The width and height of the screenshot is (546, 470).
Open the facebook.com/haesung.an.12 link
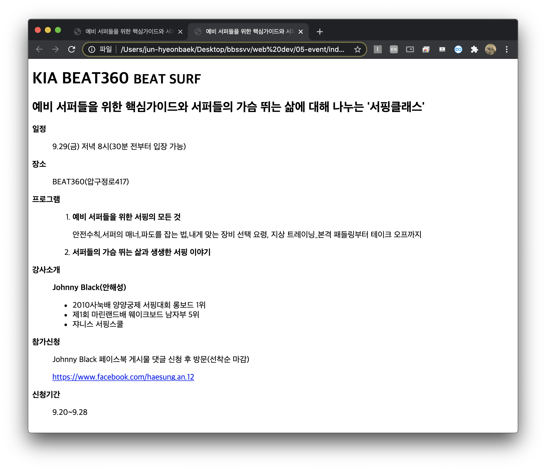point(123,377)
